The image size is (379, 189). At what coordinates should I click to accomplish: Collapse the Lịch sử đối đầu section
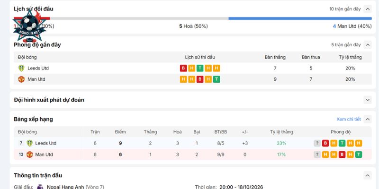click(368, 9)
